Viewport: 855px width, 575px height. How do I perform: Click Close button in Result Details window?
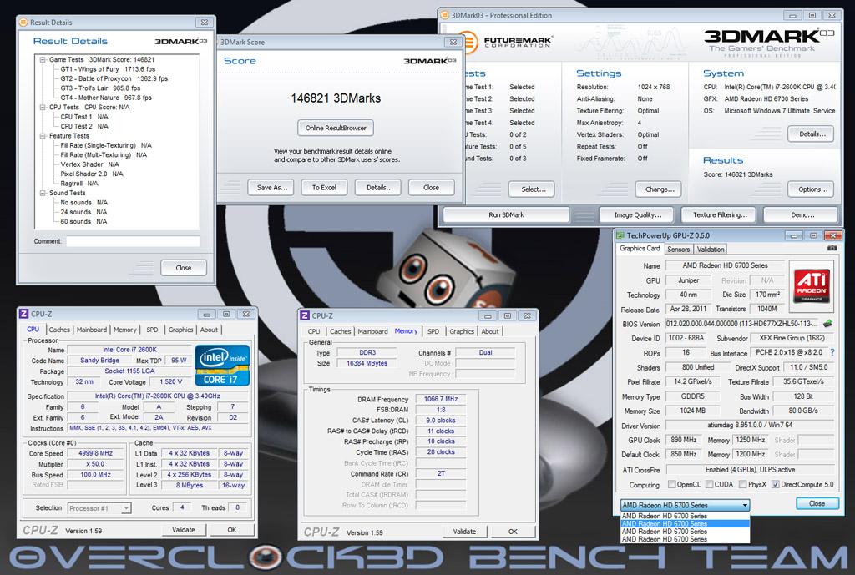(184, 268)
